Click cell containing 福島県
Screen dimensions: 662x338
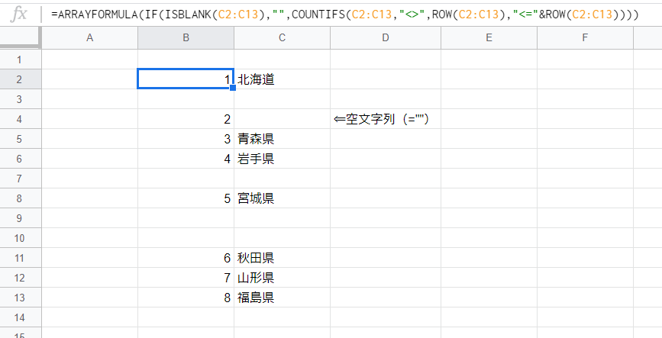282,298
